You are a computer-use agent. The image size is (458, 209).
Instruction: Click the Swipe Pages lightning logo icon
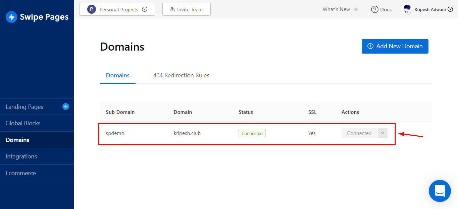(x=11, y=17)
